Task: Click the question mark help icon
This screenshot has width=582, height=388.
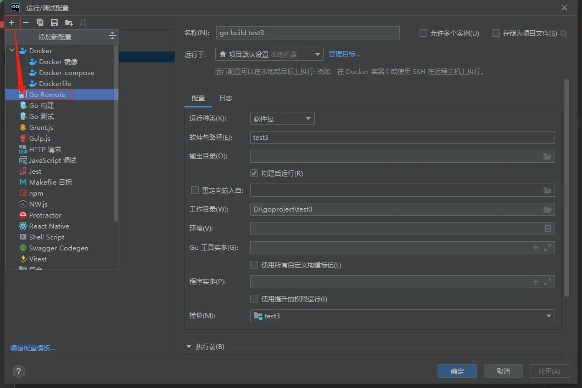Action: click(19, 371)
